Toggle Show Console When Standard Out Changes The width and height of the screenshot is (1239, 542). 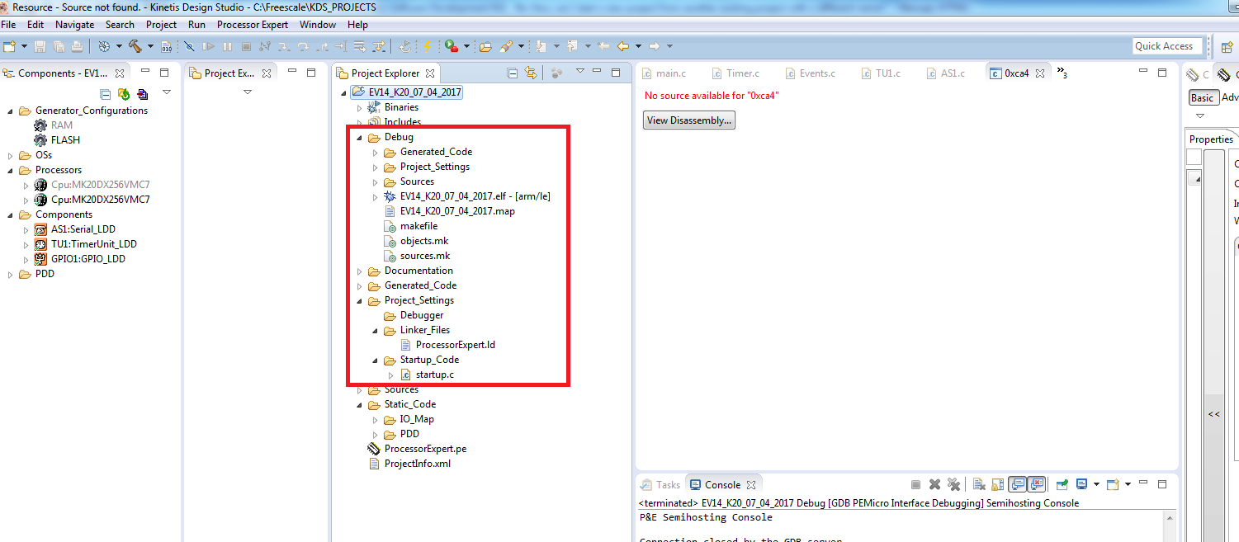tap(1017, 484)
